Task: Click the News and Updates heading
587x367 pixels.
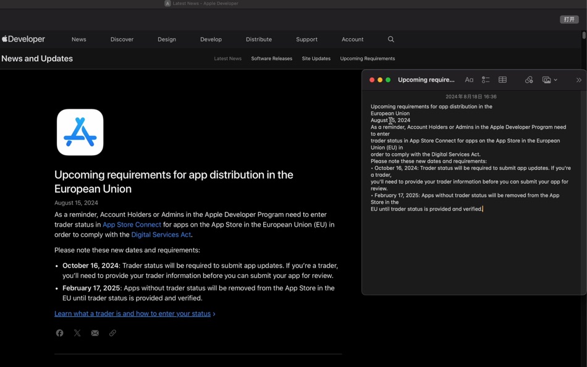Action: 37,59
